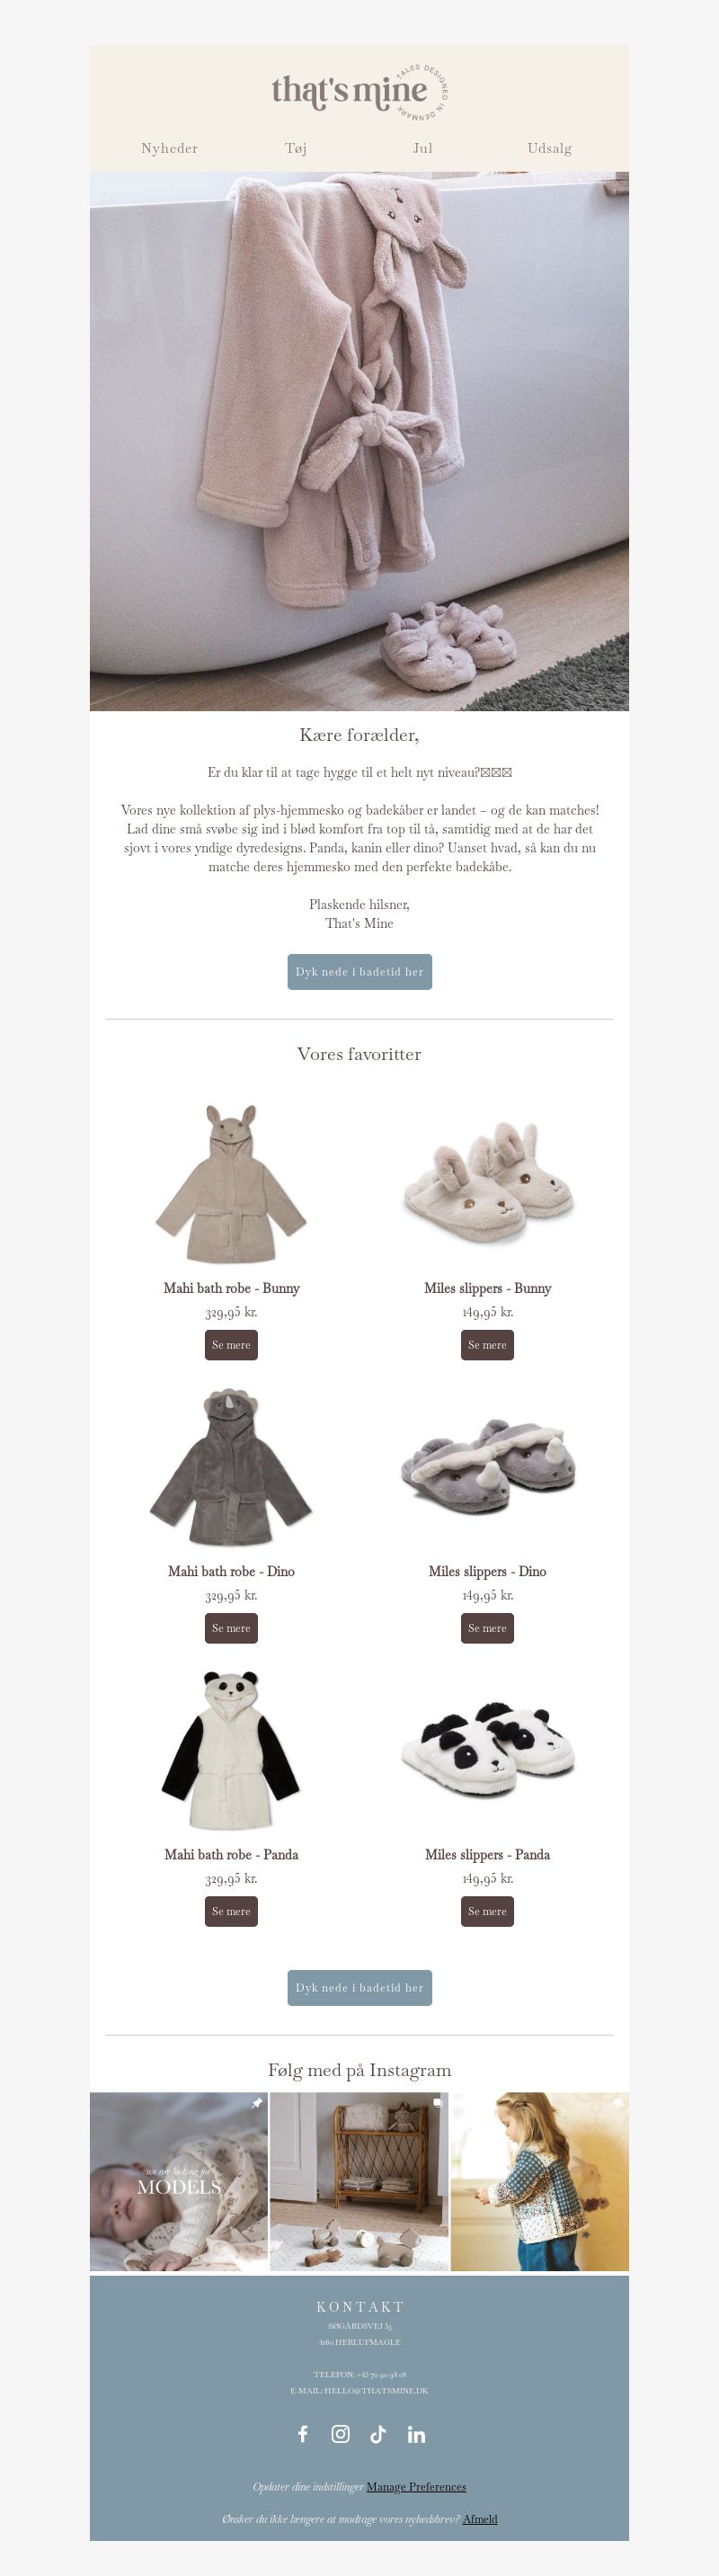
Task: Click Se mere under Mahi bath robe Bunny
Action: [231, 1345]
